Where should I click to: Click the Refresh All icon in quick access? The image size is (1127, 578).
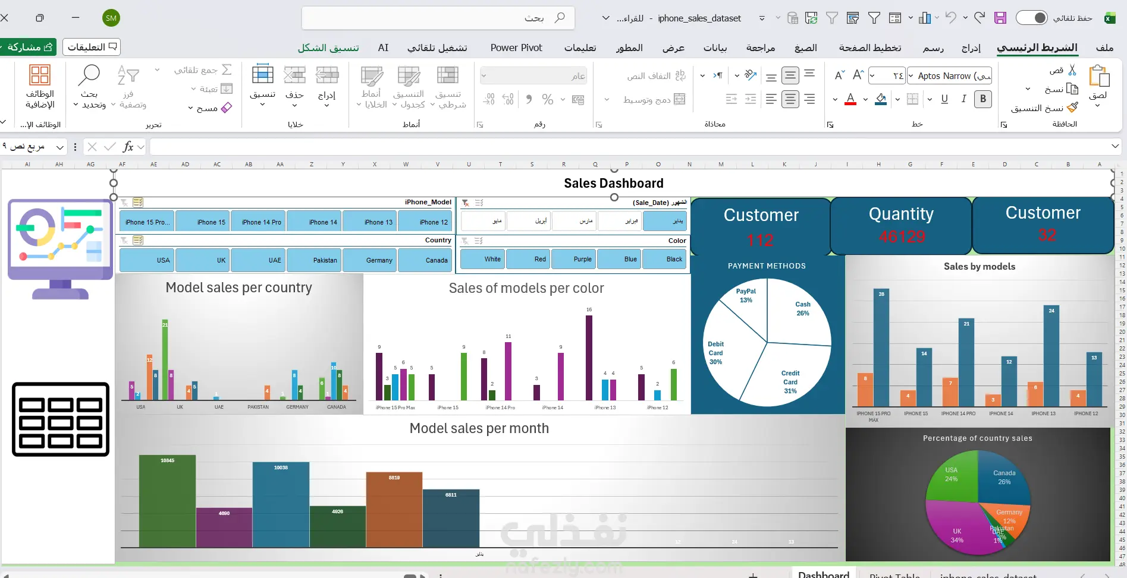coord(811,18)
